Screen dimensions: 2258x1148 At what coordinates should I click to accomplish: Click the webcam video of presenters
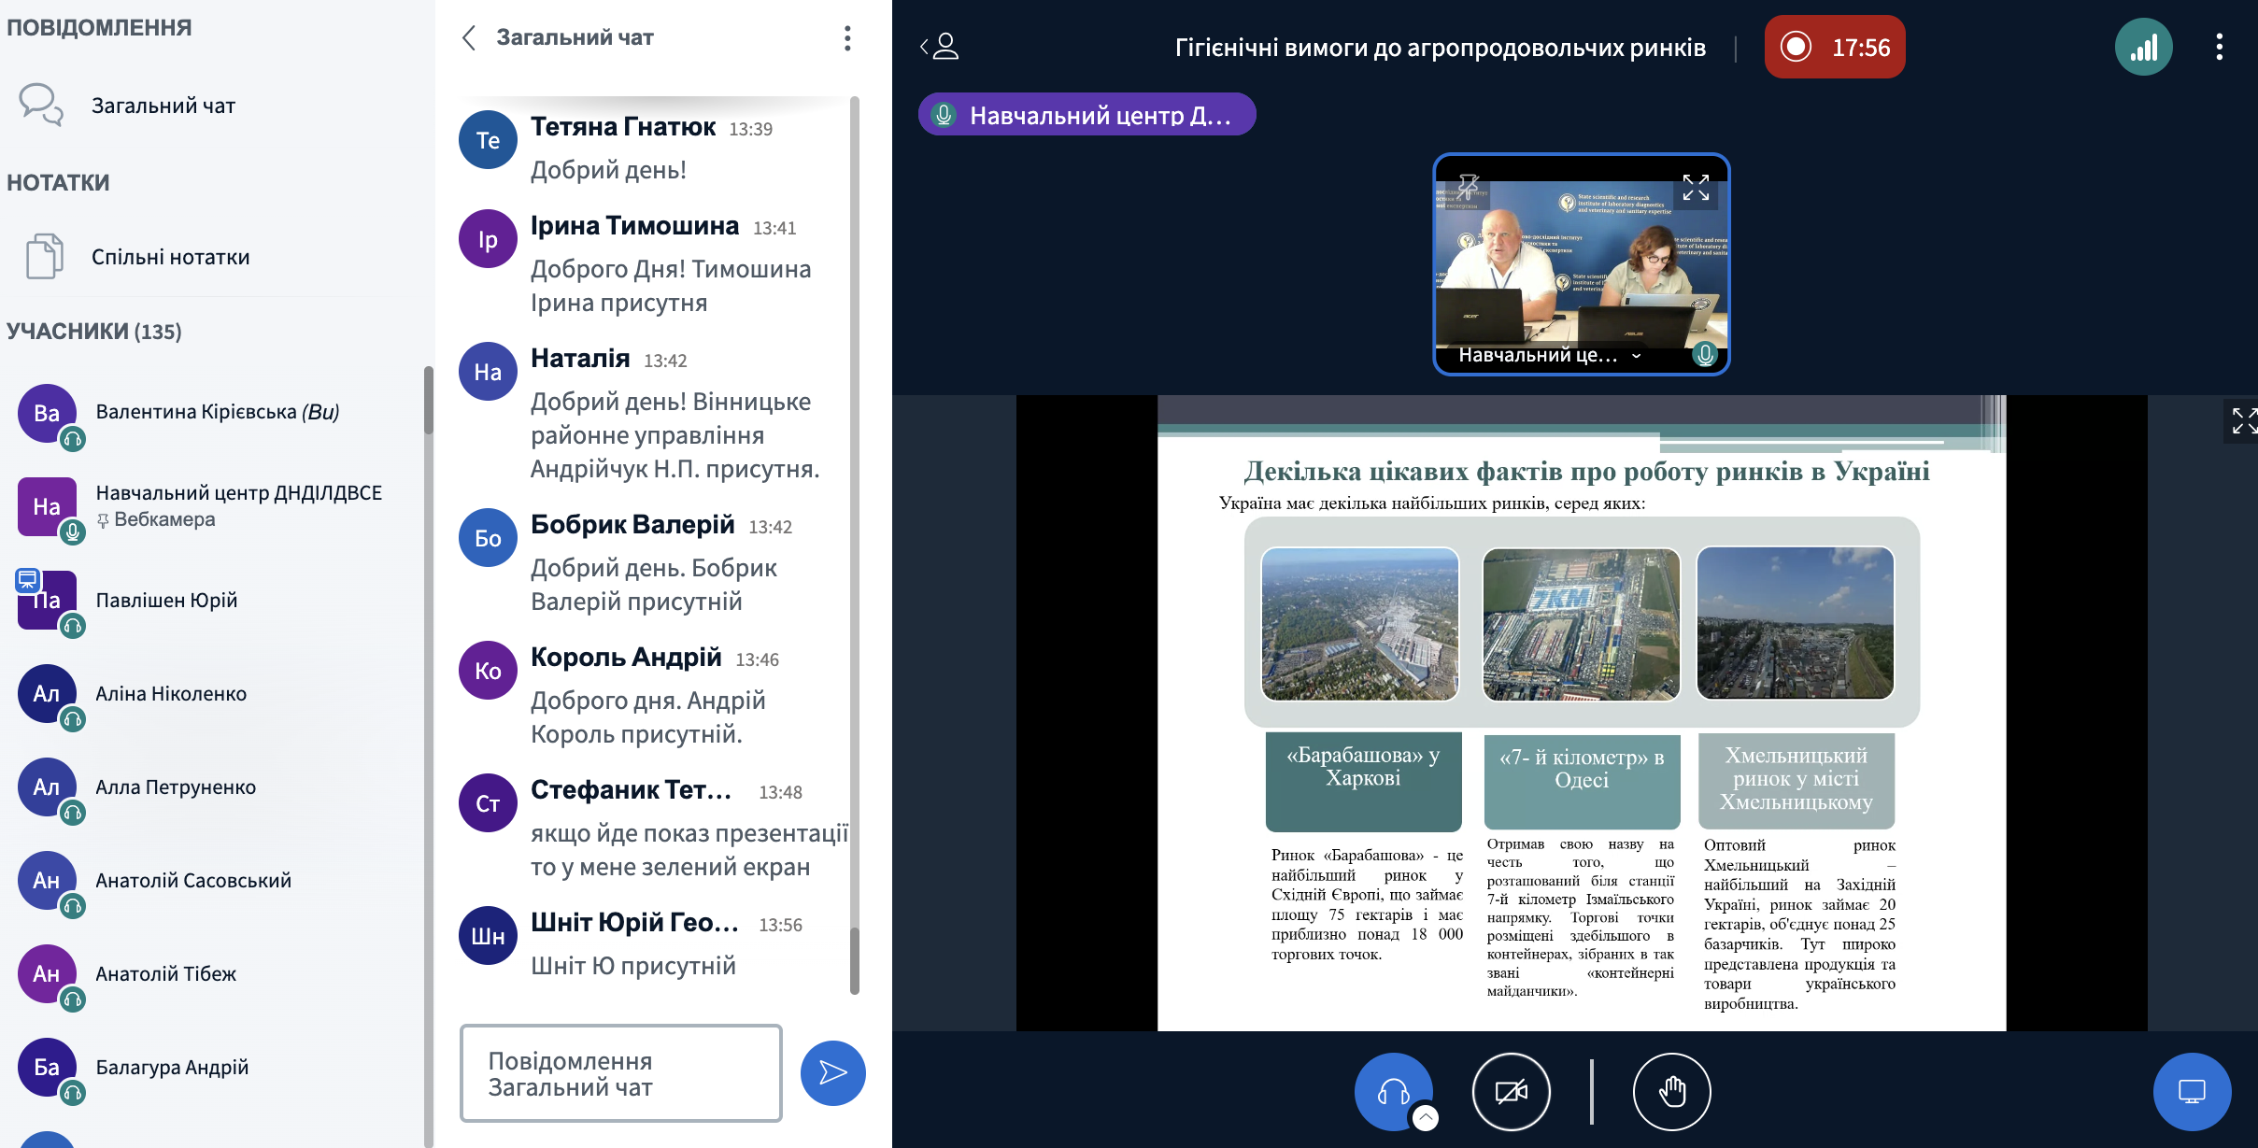click(x=1581, y=264)
